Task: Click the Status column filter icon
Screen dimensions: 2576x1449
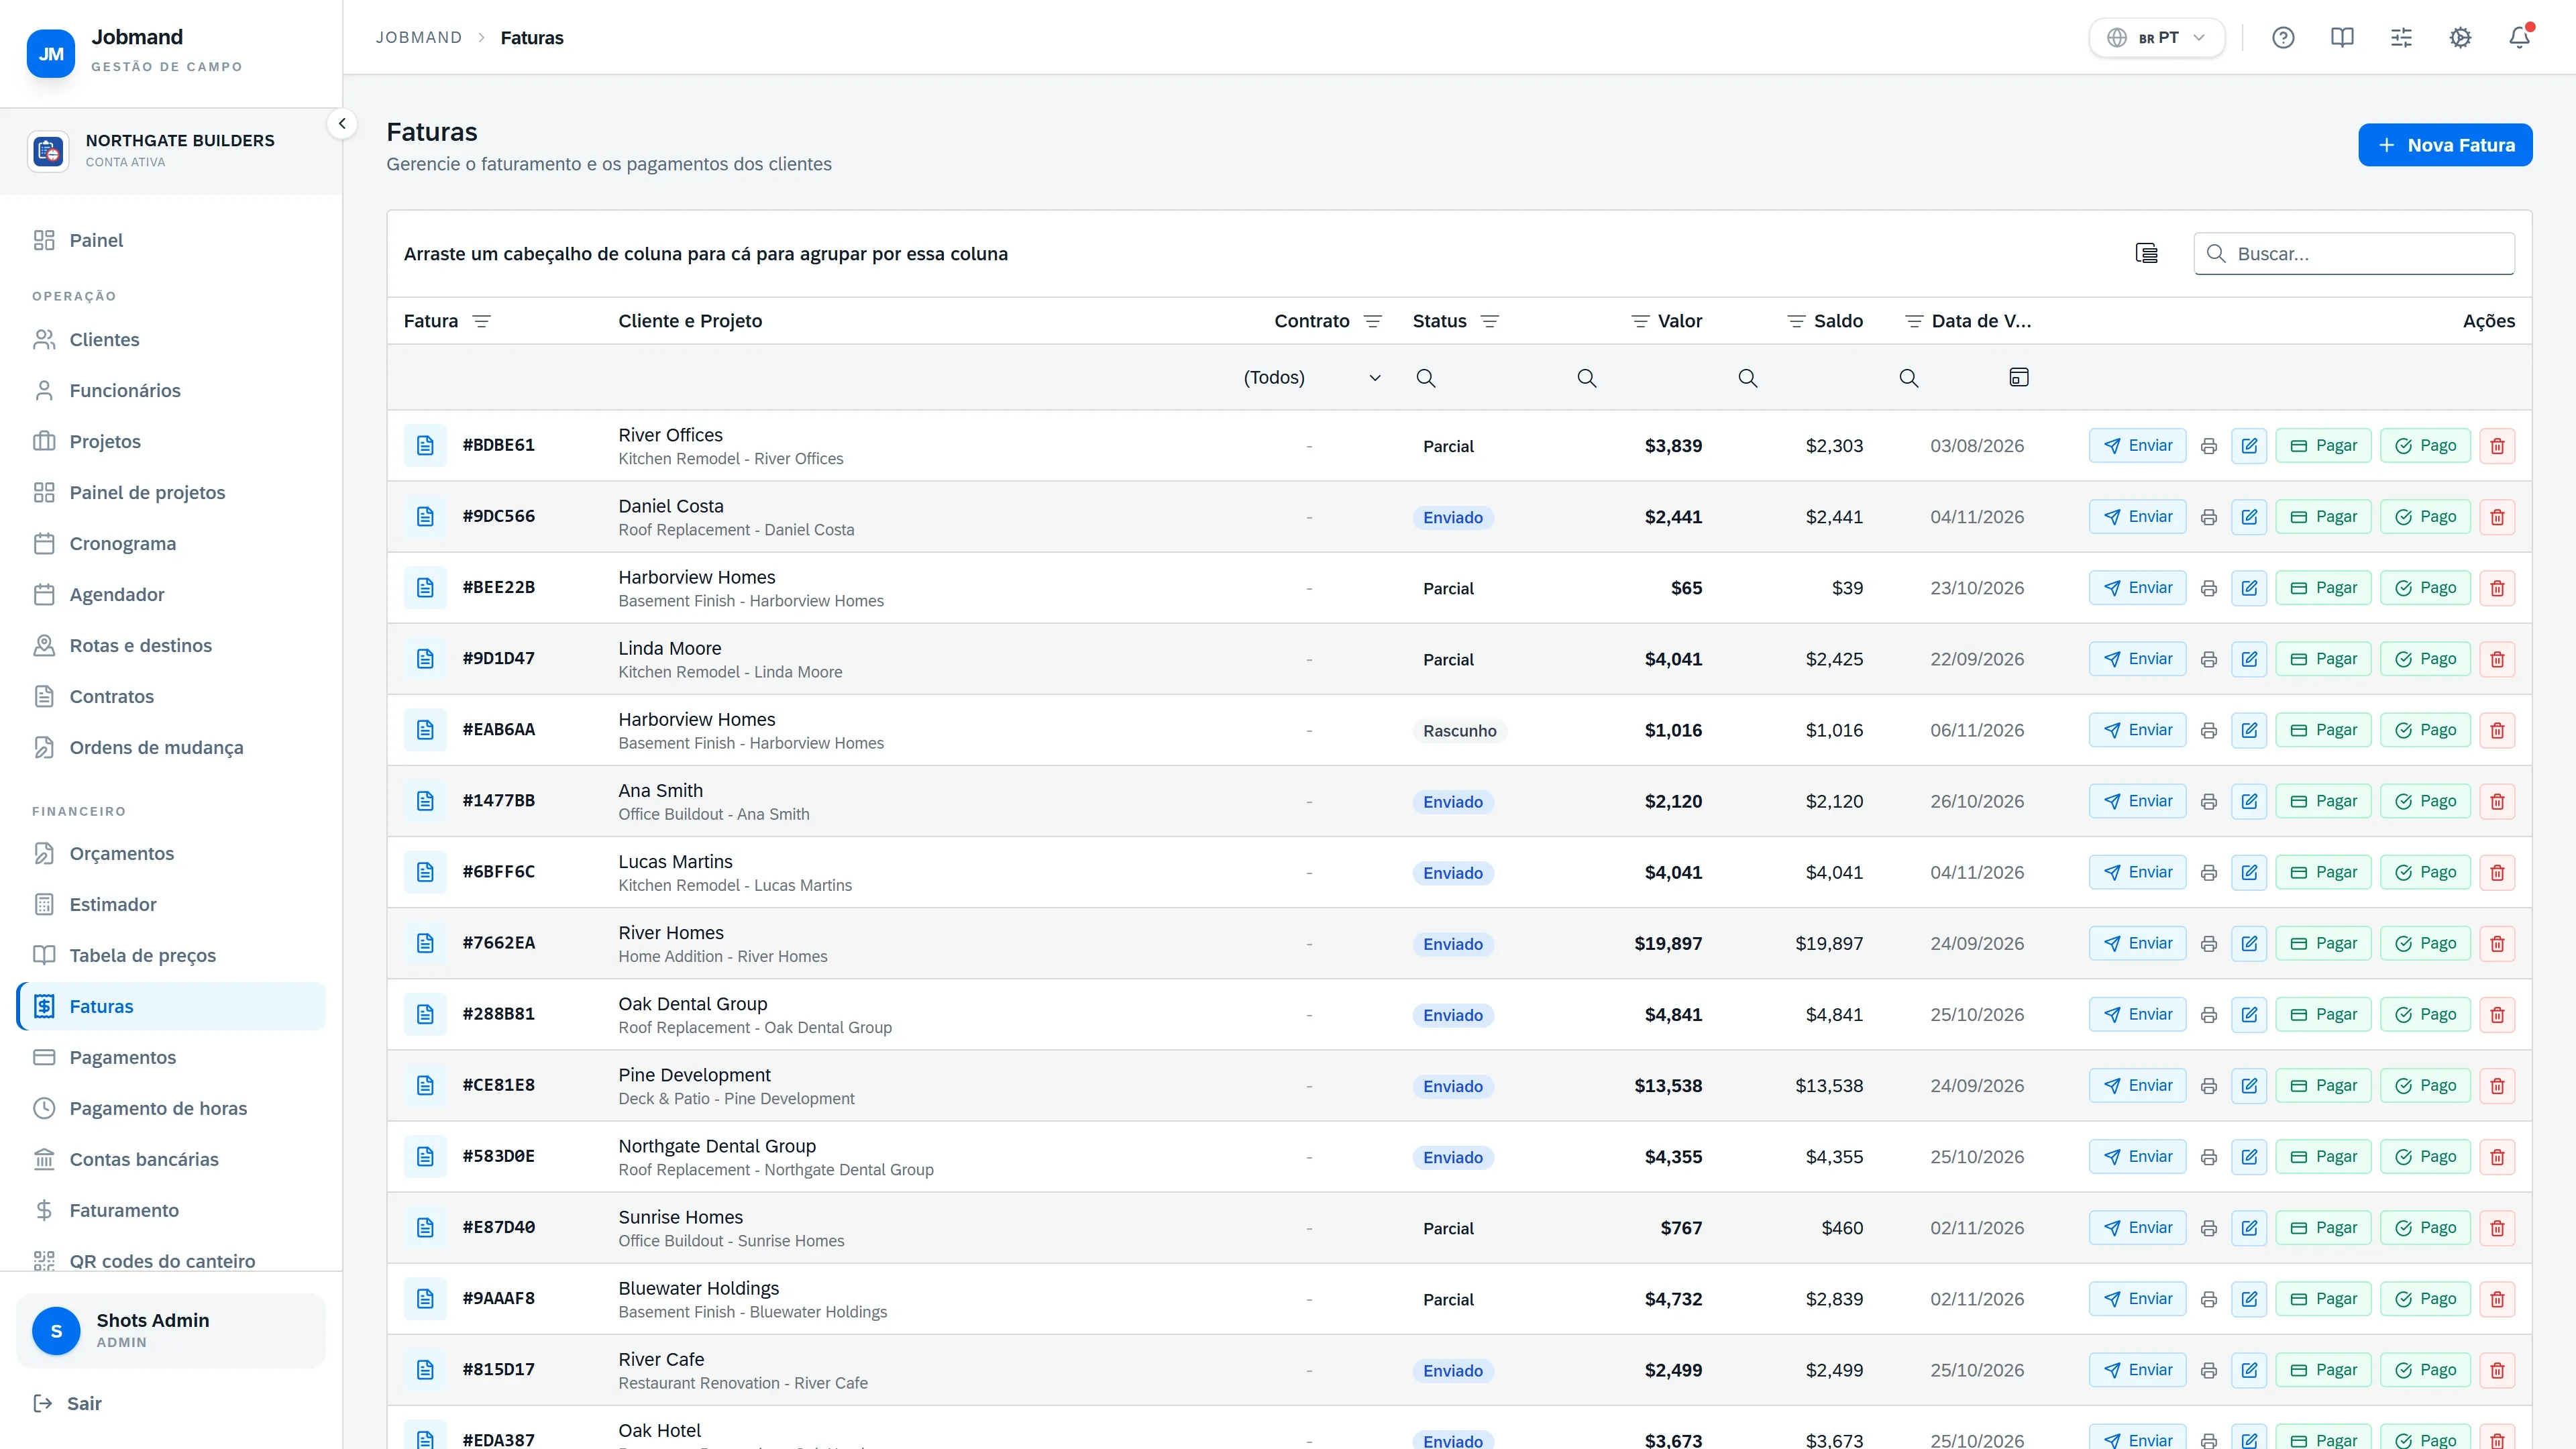Action: (1489, 321)
